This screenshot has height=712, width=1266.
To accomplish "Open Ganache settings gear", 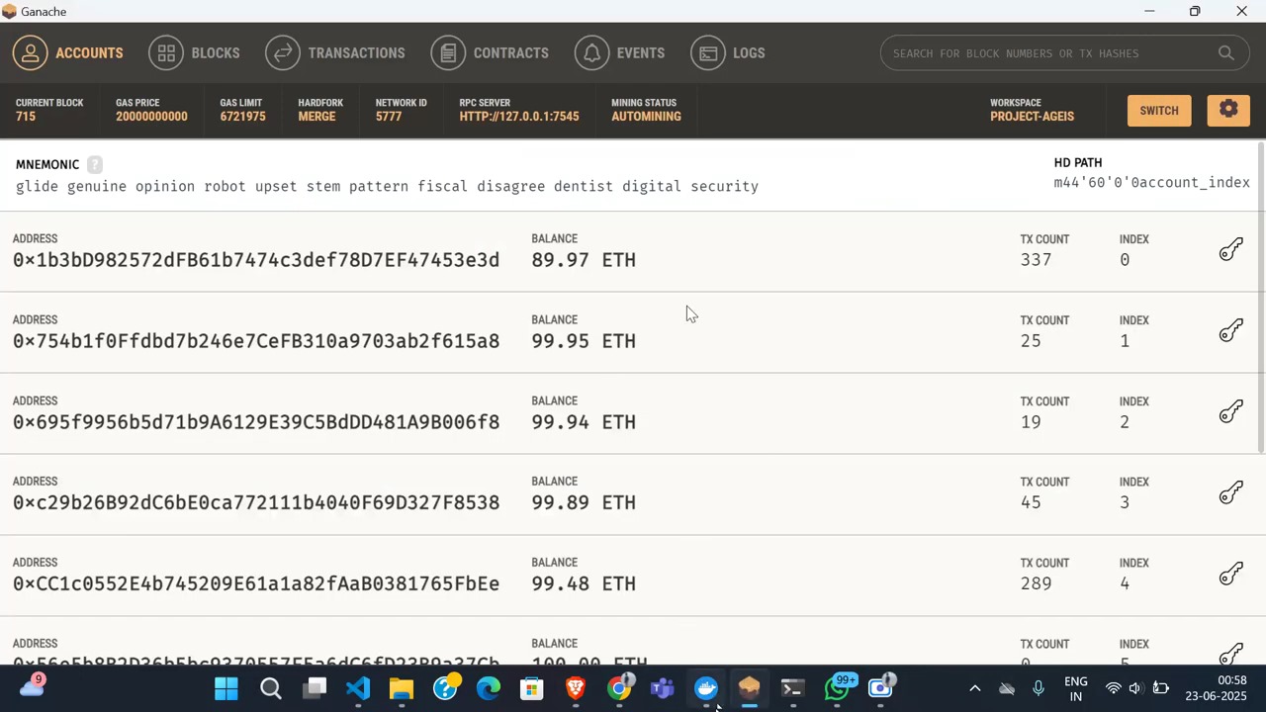I will [1228, 111].
